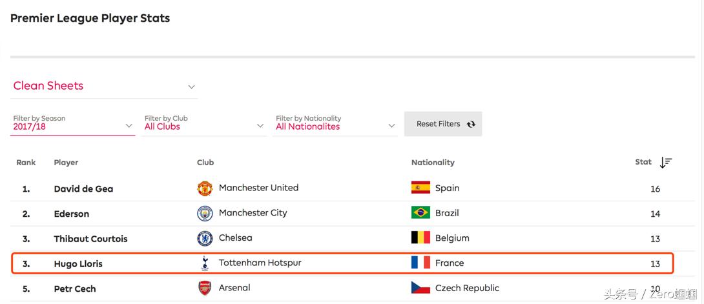Click the Arsenal club crest icon
The image size is (704, 304).
(x=205, y=288)
